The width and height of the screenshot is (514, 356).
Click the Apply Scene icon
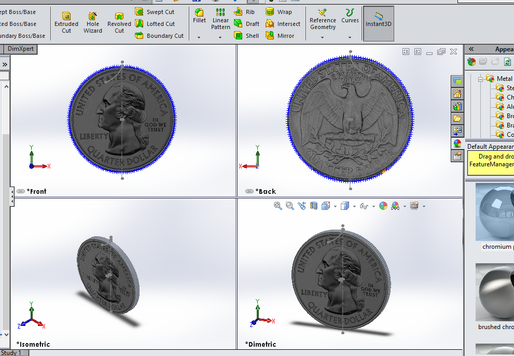click(x=395, y=206)
